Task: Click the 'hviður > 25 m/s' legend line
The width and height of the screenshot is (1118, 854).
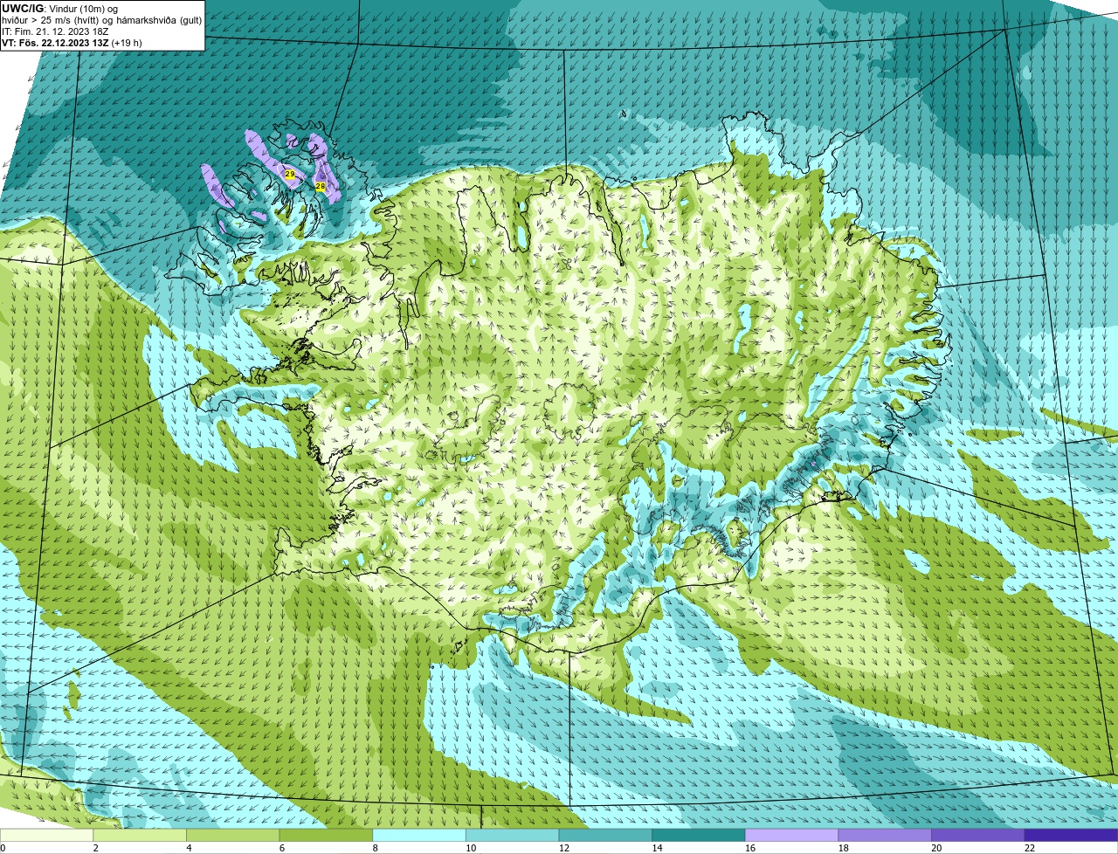Action: (102, 20)
